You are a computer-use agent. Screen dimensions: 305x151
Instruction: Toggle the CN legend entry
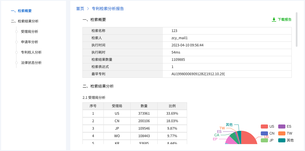point(268,133)
